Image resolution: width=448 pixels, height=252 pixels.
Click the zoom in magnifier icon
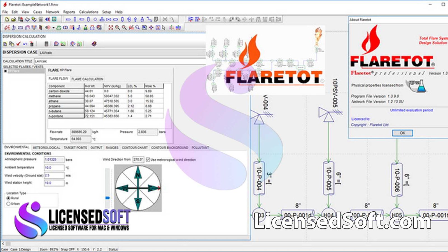coord(117,27)
